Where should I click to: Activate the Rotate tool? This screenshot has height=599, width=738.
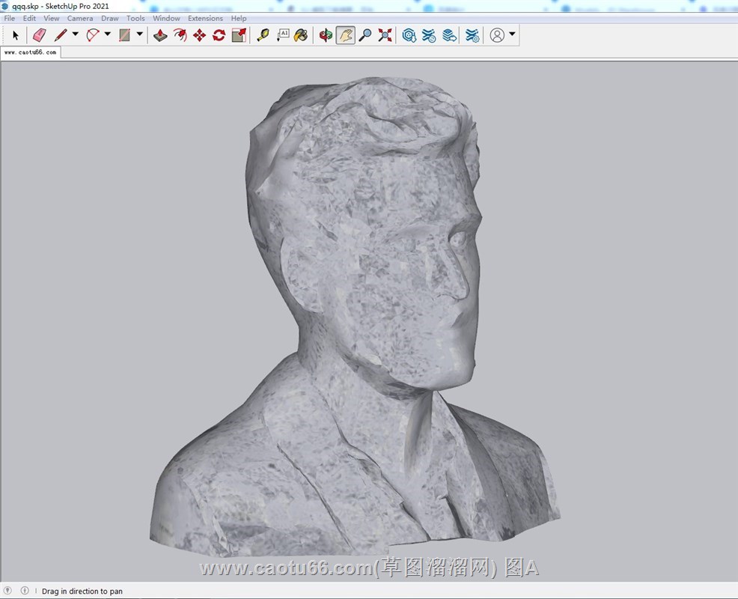pos(219,35)
